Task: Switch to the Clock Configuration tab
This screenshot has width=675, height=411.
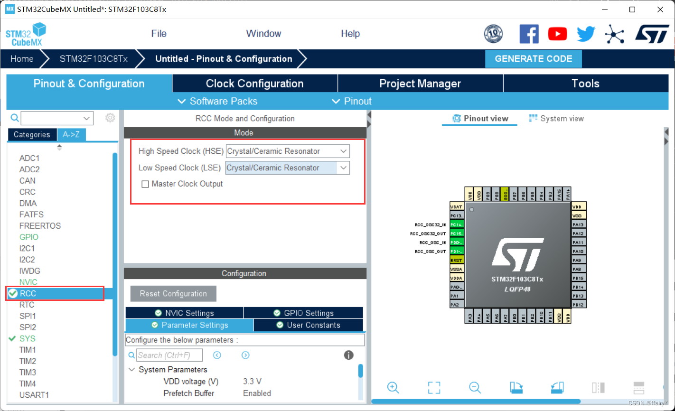Action: [255, 84]
